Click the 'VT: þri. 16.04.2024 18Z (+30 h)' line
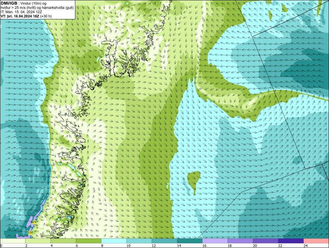This screenshot has height=248, width=329. (x=26, y=16)
